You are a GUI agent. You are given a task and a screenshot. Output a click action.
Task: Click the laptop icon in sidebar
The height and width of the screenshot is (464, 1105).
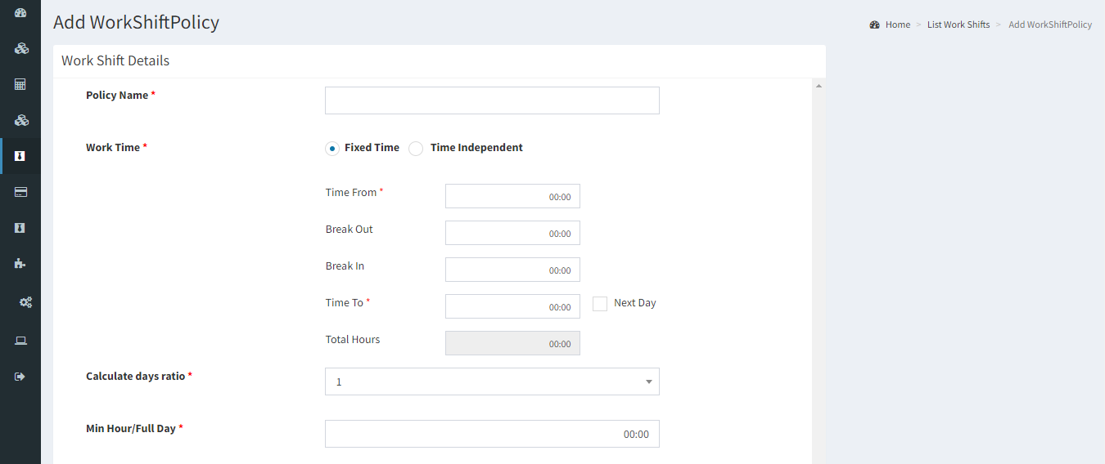(20, 341)
